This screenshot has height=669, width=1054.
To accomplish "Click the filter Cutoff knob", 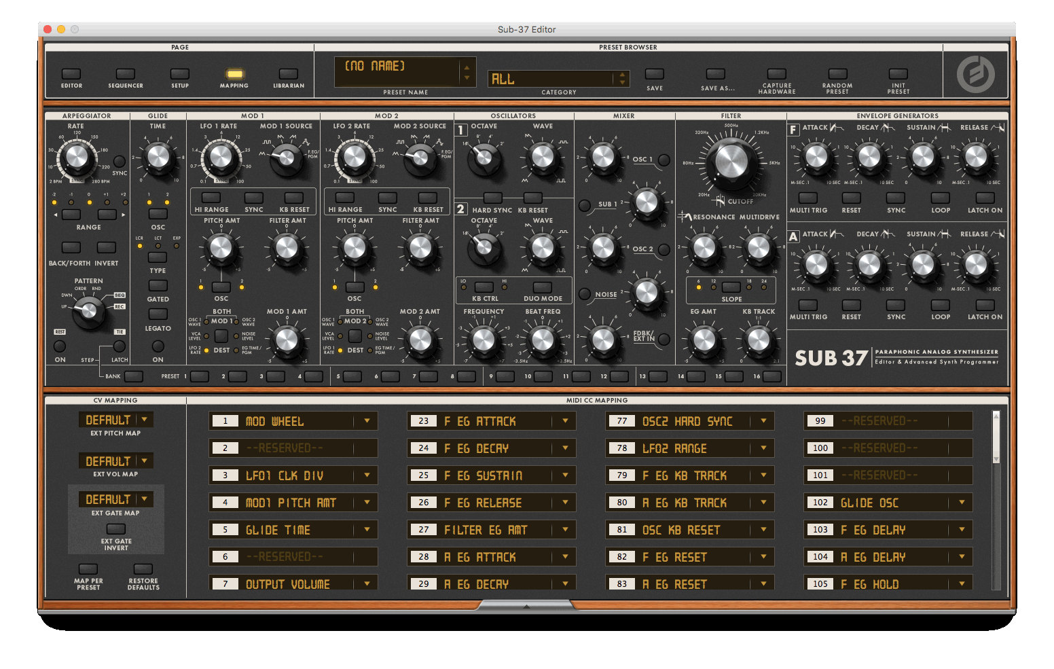I will [731, 163].
